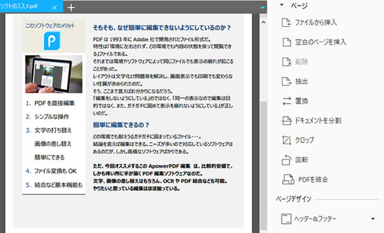Click the ページデザイン section heading

point(293,199)
